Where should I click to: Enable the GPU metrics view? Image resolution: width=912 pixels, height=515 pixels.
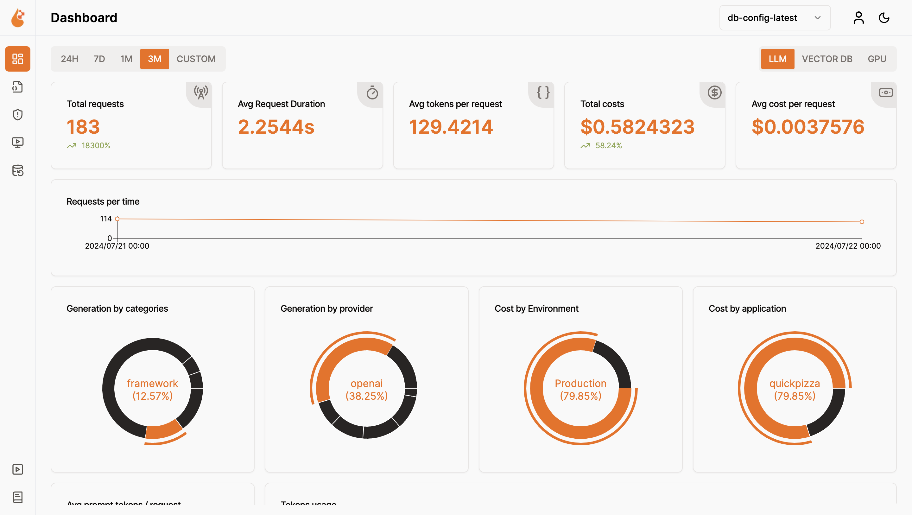pyautogui.click(x=877, y=59)
